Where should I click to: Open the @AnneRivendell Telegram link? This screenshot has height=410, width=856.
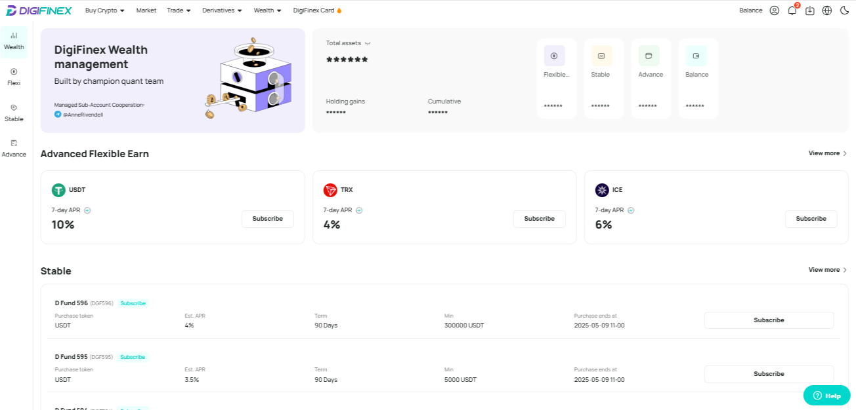(x=83, y=114)
